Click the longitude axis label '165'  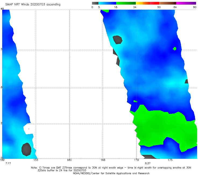click(x=103, y=160)
